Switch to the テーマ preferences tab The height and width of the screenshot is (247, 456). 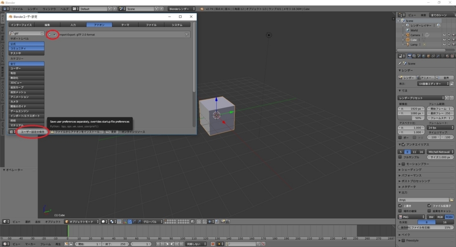[125, 25]
